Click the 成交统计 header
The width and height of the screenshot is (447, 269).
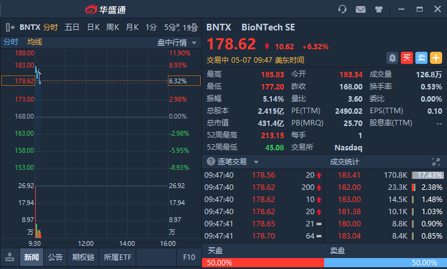pyautogui.click(x=344, y=162)
